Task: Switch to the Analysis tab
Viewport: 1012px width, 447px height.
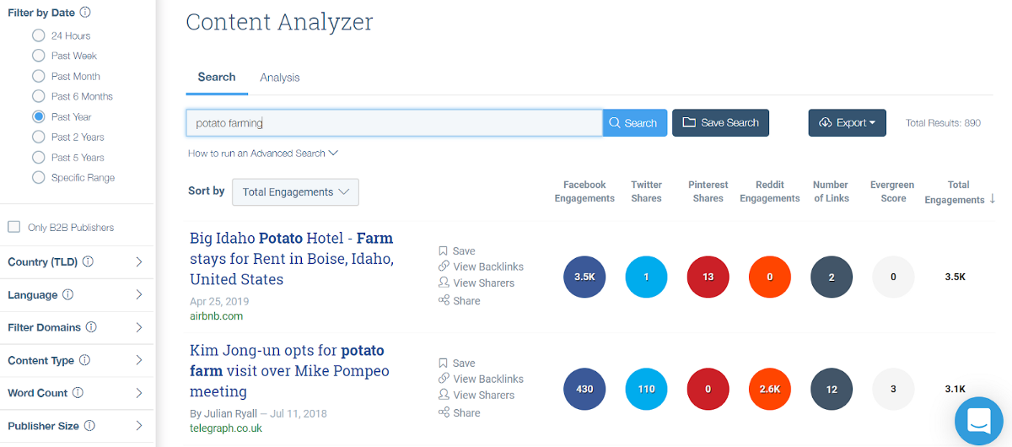Action: [x=279, y=78]
